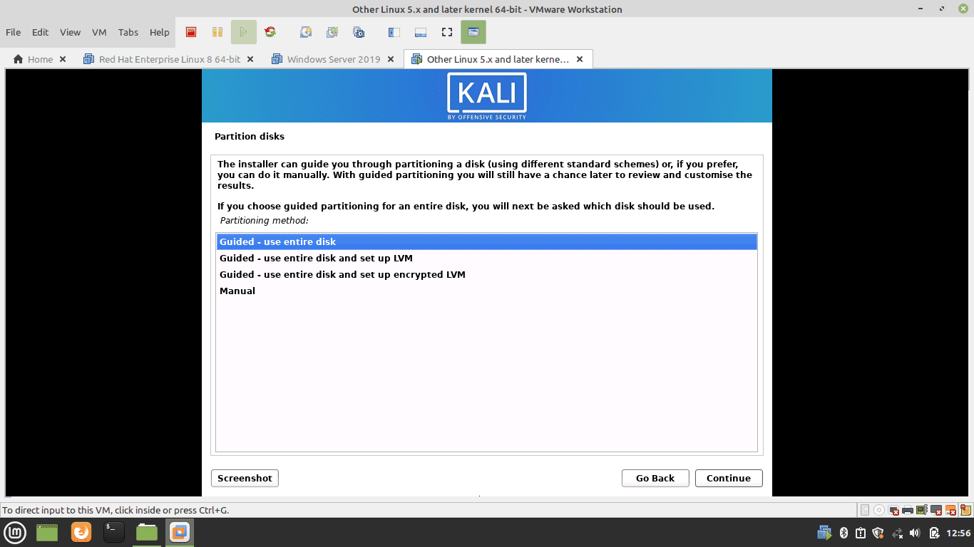This screenshot has height=547, width=974.
Task: Select 'Guided - use entire disk' option
Action: tap(486, 241)
